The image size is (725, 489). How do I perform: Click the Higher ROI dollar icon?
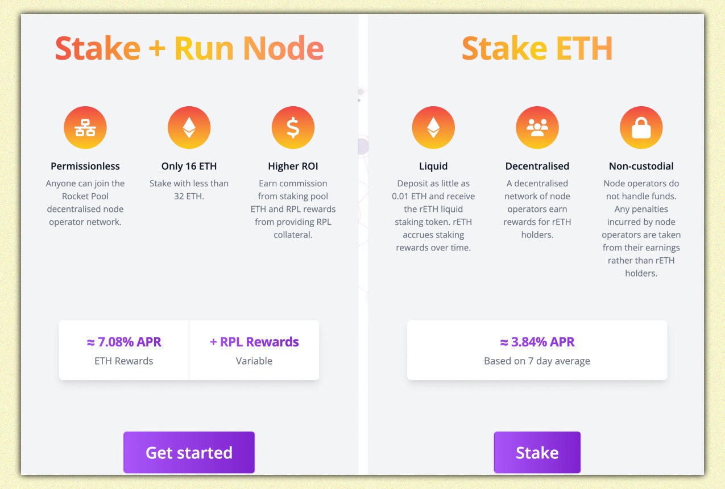coord(293,128)
